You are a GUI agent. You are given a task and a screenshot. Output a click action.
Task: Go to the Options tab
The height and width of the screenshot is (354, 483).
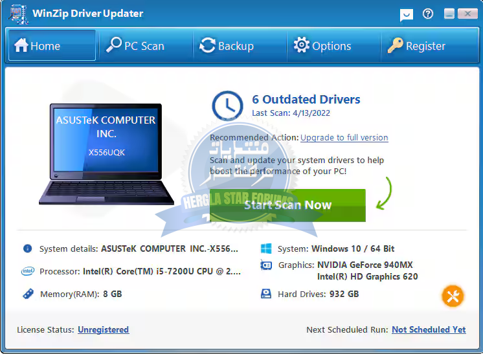click(x=334, y=45)
